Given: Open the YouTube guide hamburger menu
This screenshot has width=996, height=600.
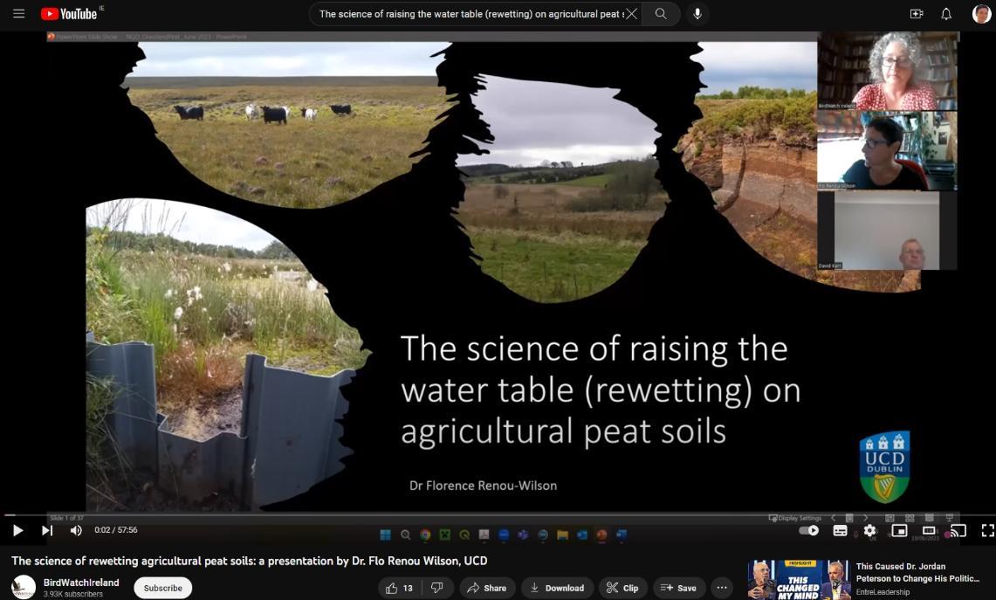Looking at the screenshot, I should coord(19,13).
